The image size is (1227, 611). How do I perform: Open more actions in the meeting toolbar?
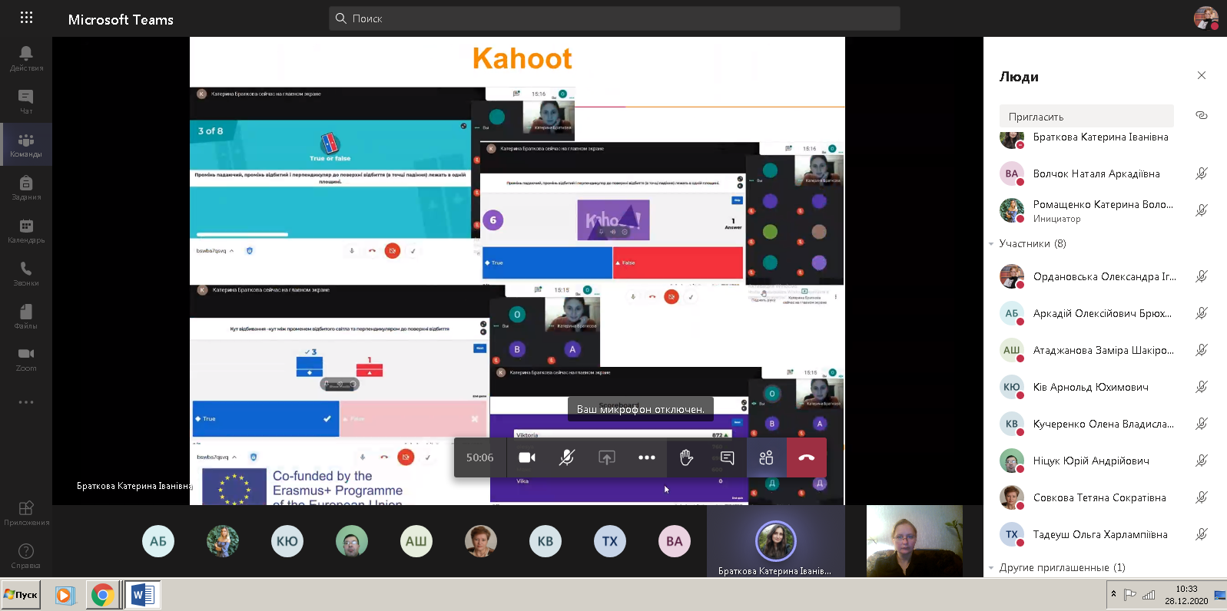[x=647, y=457]
